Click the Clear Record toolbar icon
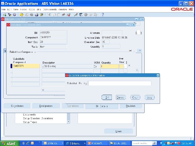This screenshot has height=146, width=195. click(x=63, y=15)
